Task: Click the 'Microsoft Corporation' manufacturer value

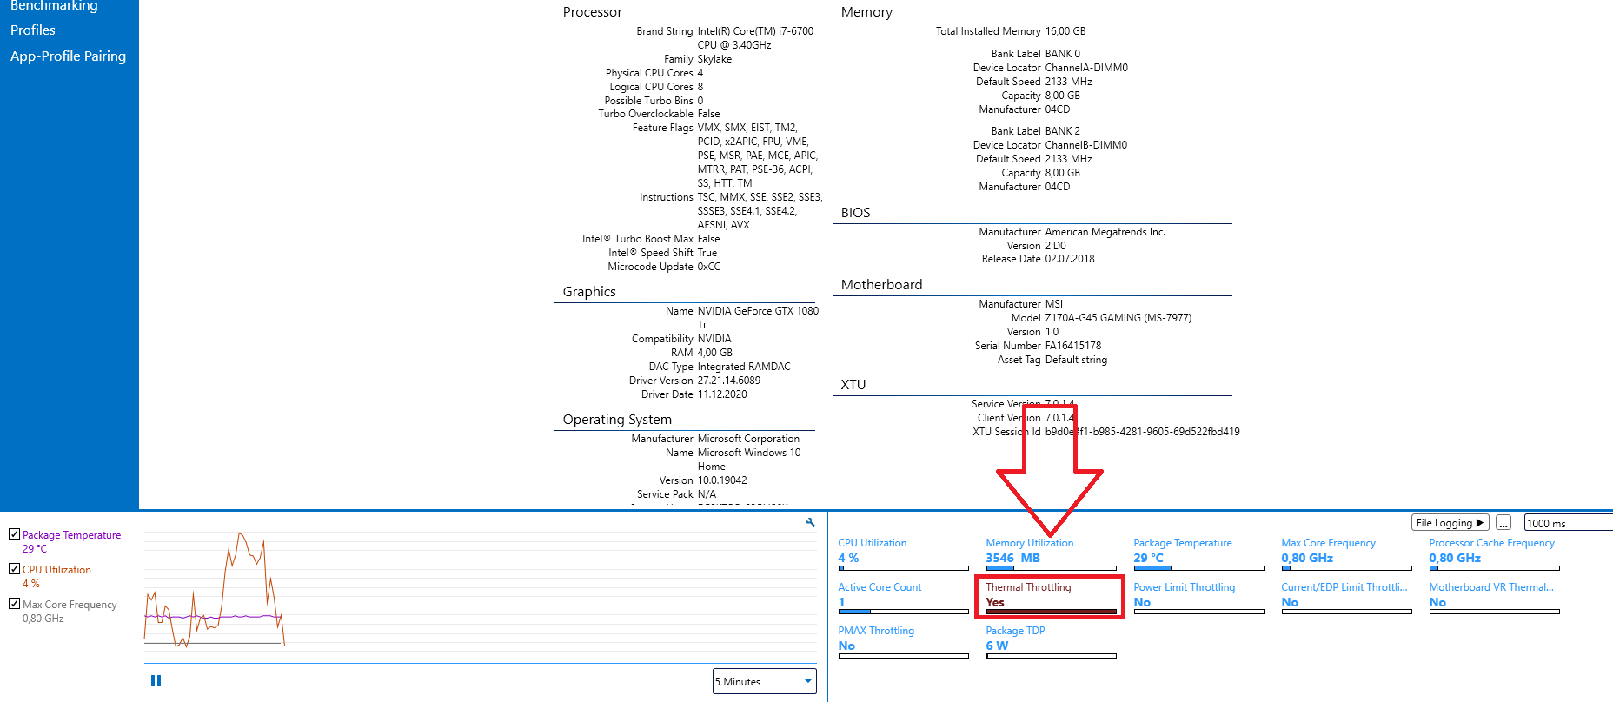Action: point(748,439)
